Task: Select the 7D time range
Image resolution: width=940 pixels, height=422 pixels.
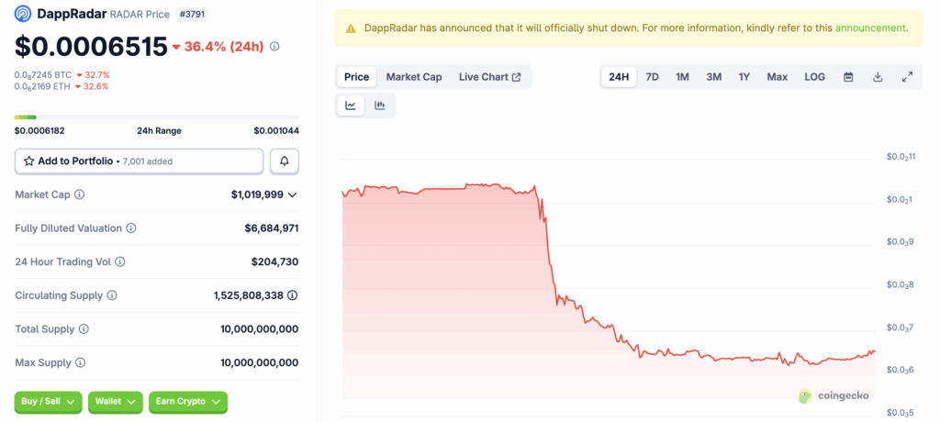Action: tap(652, 77)
